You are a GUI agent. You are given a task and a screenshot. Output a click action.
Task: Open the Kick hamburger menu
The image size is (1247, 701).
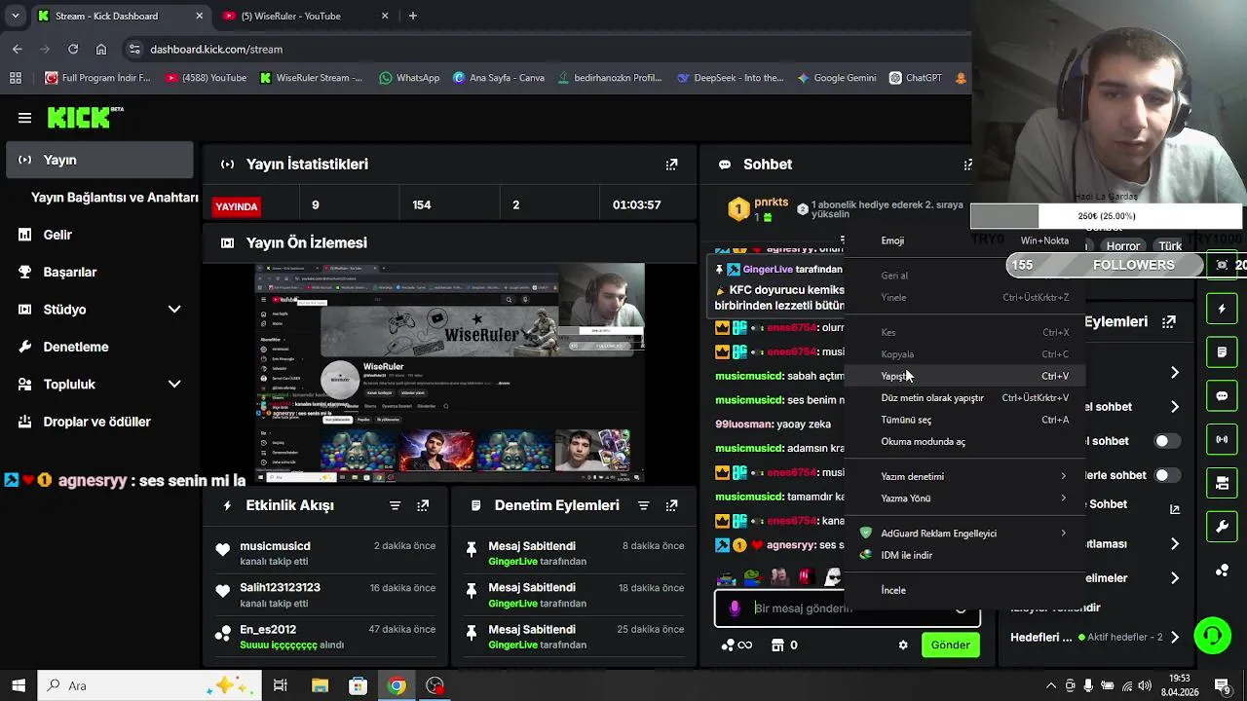click(x=24, y=118)
